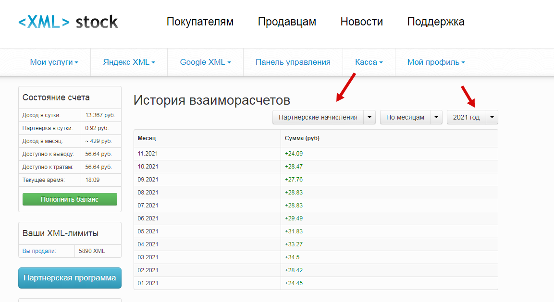Click the 0.92 руб. value

pos(97,128)
